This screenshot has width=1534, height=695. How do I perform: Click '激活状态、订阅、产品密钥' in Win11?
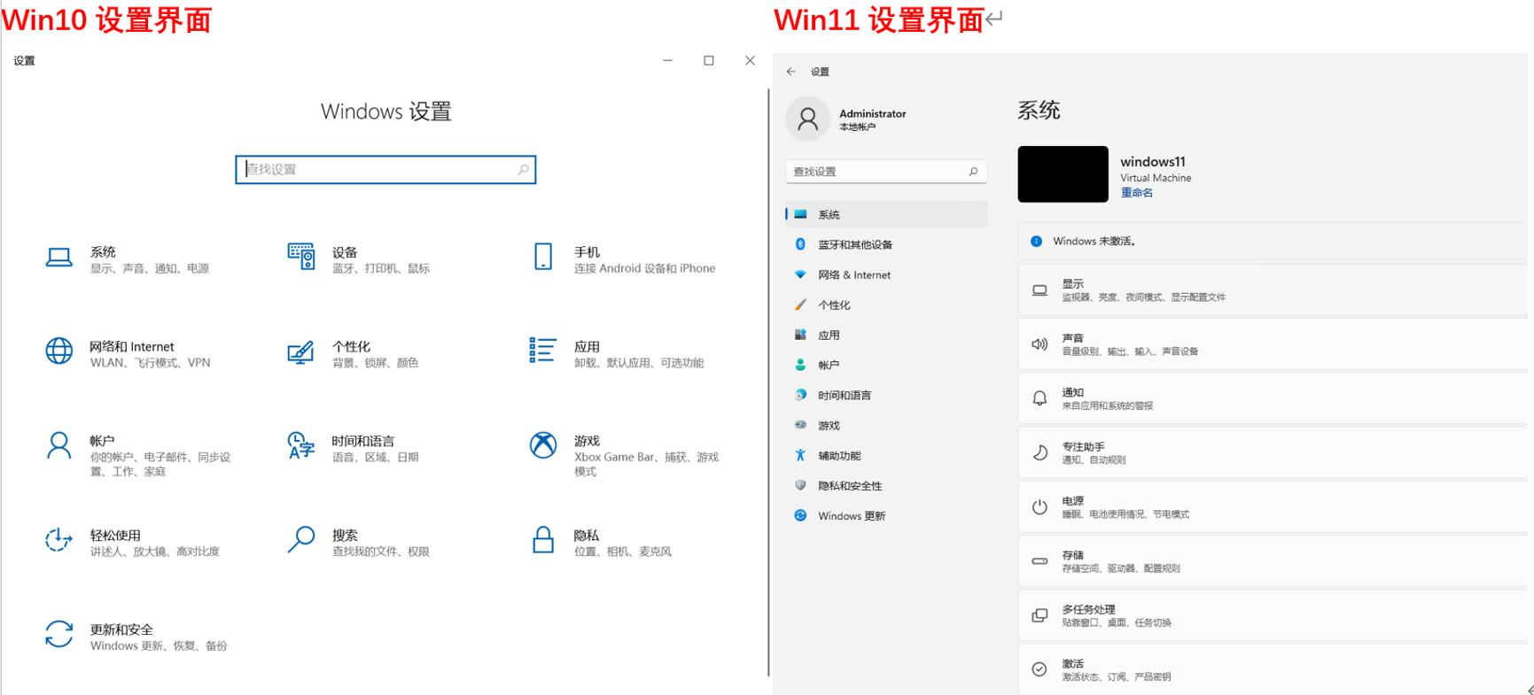click(x=1117, y=676)
